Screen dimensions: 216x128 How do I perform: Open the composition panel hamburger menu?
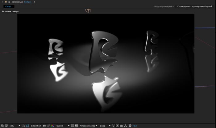[x=35, y=2]
